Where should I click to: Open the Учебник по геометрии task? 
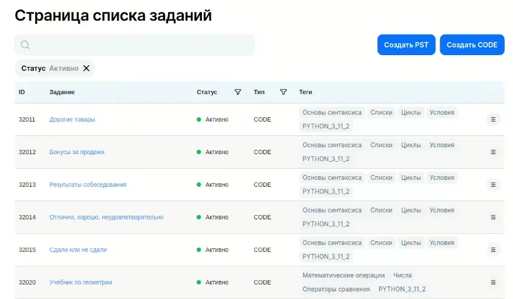[80, 282]
